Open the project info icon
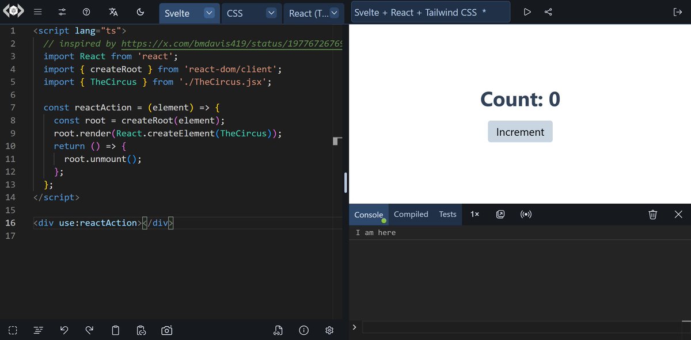The width and height of the screenshot is (691, 340). pos(304,330)
